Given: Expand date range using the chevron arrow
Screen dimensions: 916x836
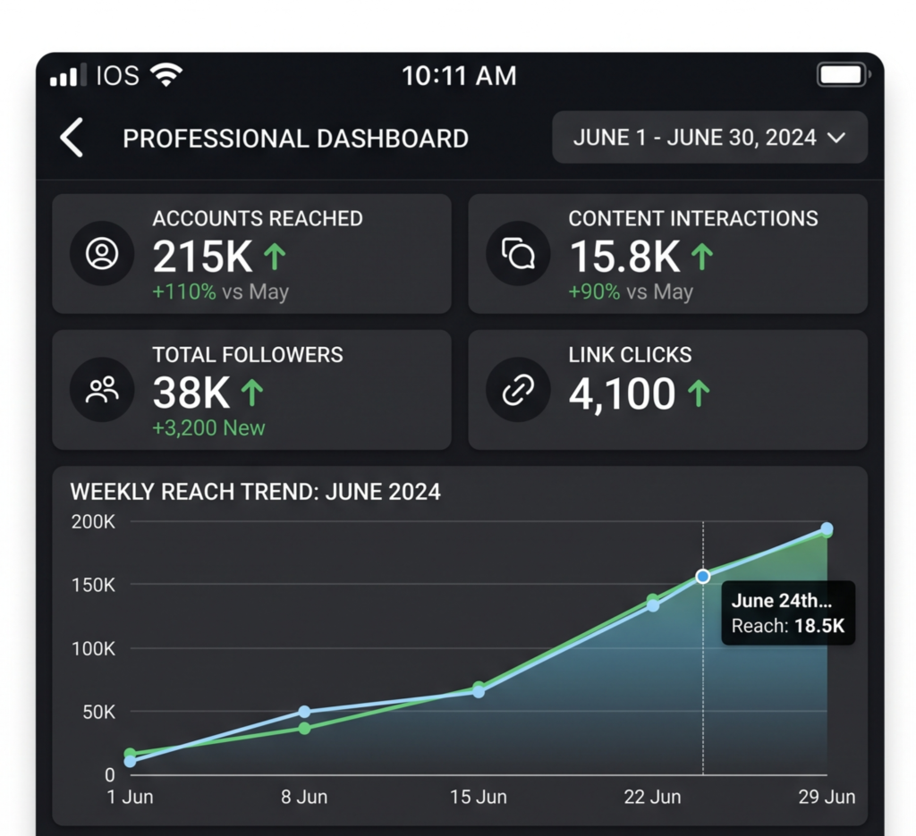Looking at the screenshot, I should (836, 138).
